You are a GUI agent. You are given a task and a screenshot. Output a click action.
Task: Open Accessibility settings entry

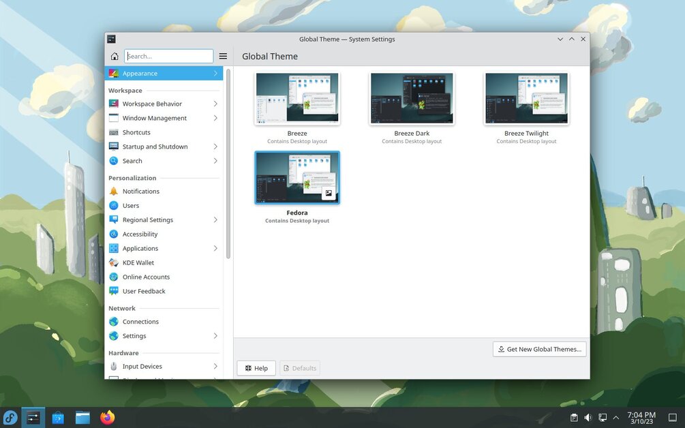tap(164, 234)
